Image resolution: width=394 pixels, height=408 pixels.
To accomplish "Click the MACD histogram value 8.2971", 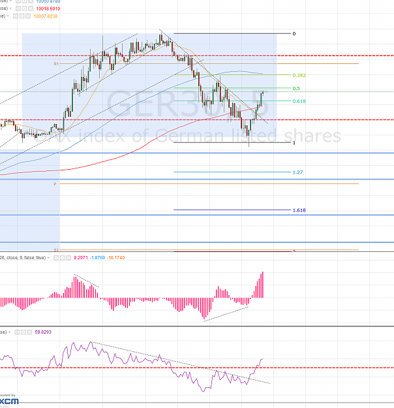I will [81, 258].
